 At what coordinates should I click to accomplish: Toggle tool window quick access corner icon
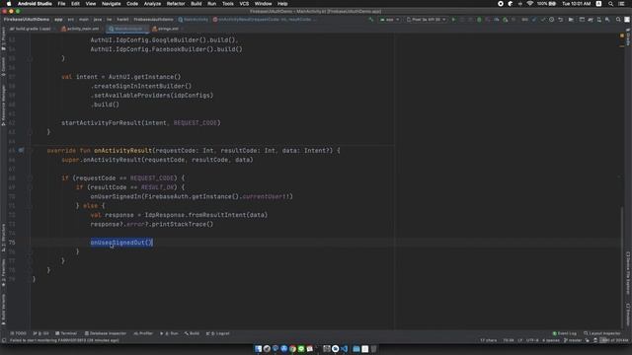point(4,340)
